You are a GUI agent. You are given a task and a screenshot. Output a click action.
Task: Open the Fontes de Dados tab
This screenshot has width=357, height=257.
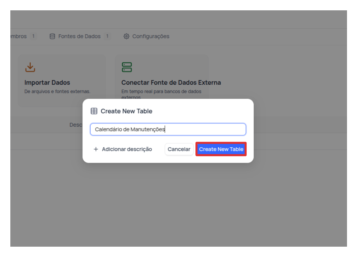coord(79,36)
